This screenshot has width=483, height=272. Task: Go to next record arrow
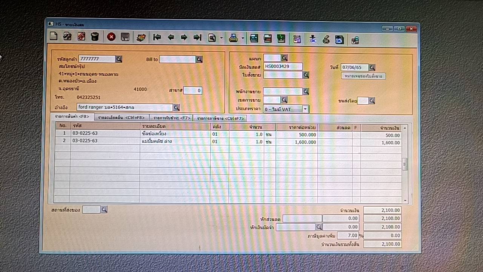(x=184, y=37)
